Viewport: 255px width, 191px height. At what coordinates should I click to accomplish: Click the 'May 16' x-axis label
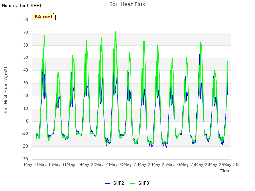tap(31, 164)
